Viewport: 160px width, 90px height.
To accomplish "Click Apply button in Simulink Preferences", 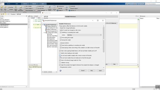I will click(100, 70).
